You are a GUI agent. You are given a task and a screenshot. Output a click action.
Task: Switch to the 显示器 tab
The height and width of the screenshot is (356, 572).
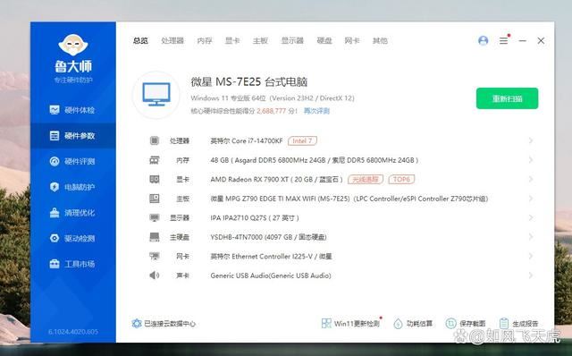pos(292,40)
